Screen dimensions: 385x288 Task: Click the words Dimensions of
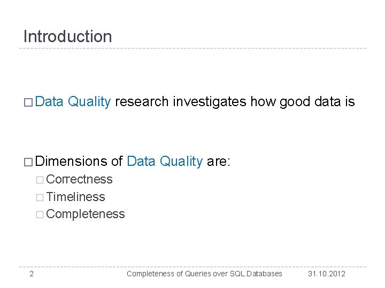point(79,162)
